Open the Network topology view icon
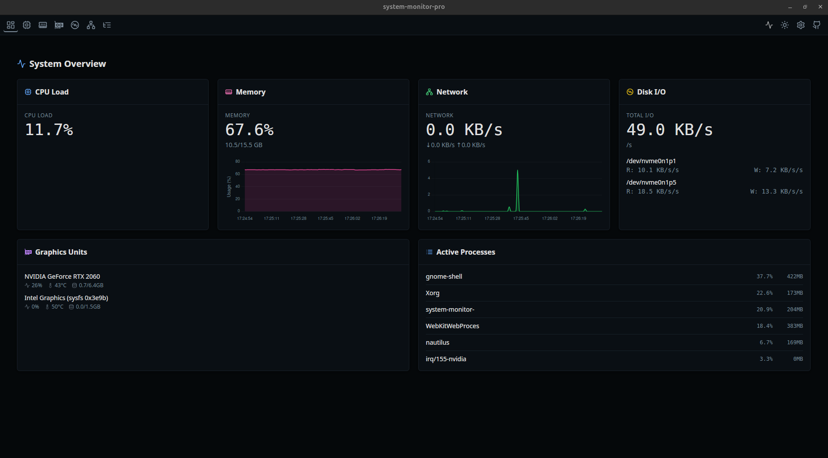This screenshot has height=458, width=828. pyautogui.click(x=91, y=25)
